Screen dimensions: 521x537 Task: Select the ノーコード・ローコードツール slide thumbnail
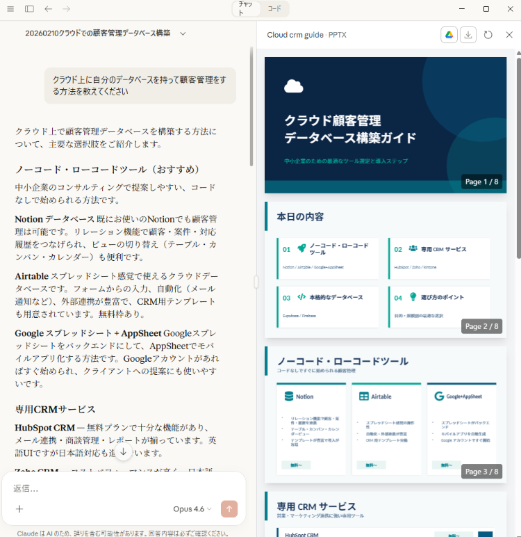coord(386,415)
